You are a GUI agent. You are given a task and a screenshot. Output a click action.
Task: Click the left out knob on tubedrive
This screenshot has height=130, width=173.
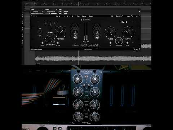coord(78,105)
